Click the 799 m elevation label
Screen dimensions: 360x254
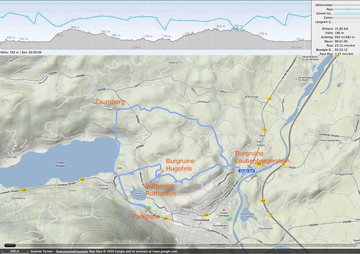point(263,34)
